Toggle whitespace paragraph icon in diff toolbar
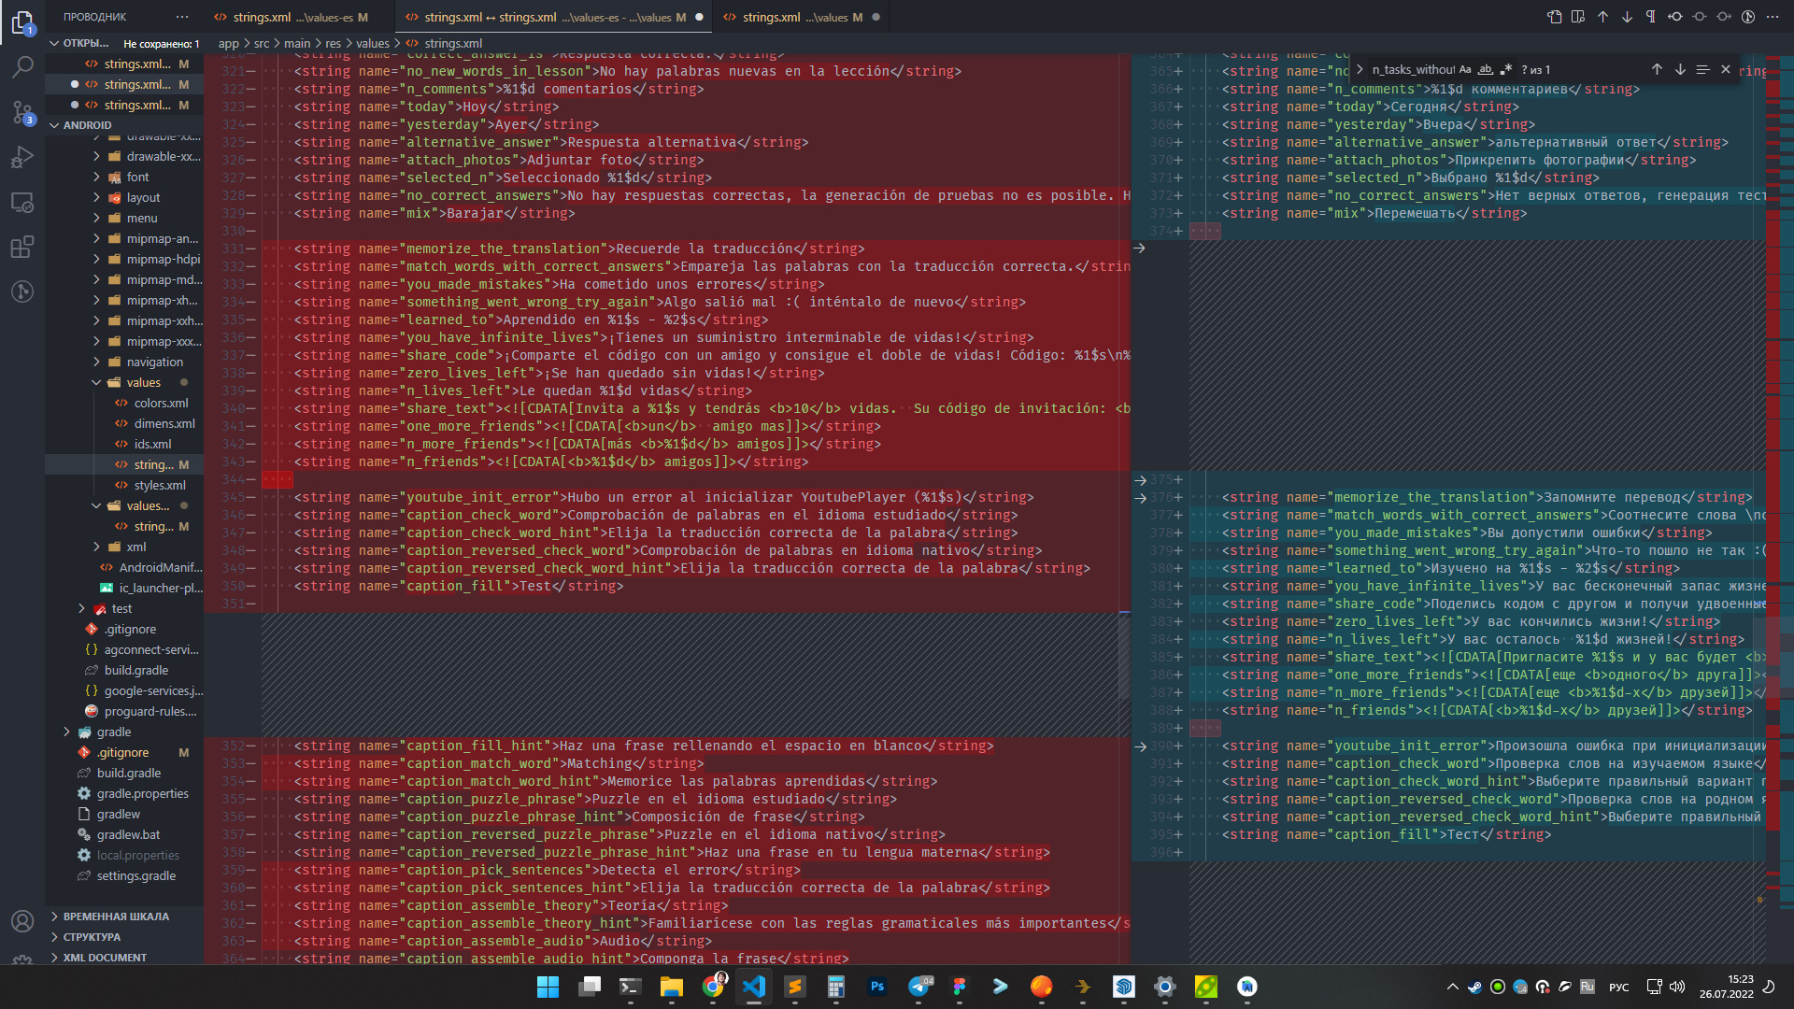 (1651, 17)
